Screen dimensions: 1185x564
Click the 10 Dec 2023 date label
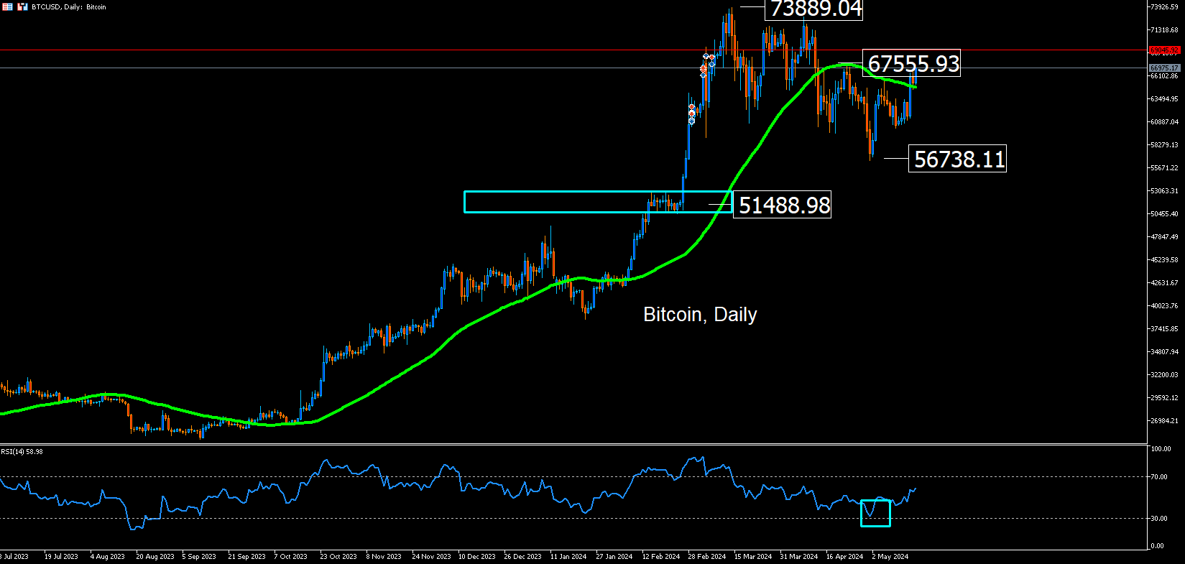pos(477,557)
